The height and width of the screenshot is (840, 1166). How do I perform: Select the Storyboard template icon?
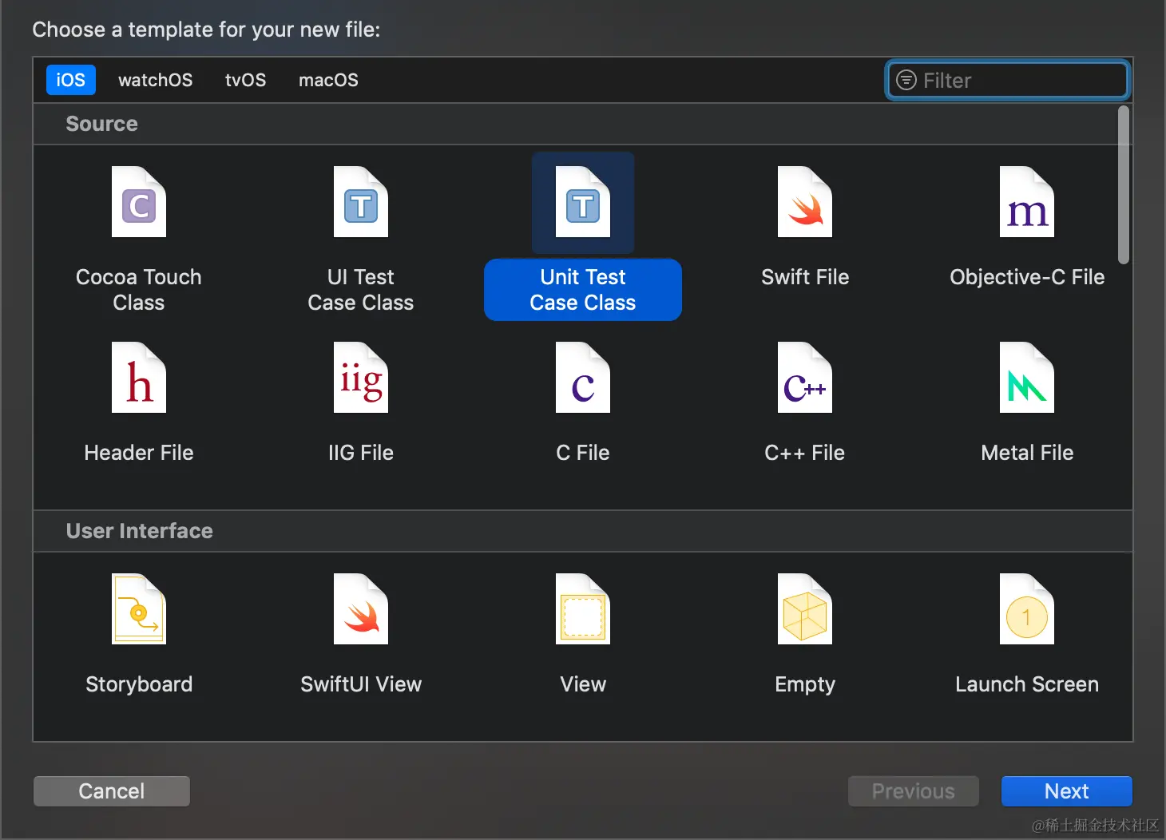tap(139, 609)
